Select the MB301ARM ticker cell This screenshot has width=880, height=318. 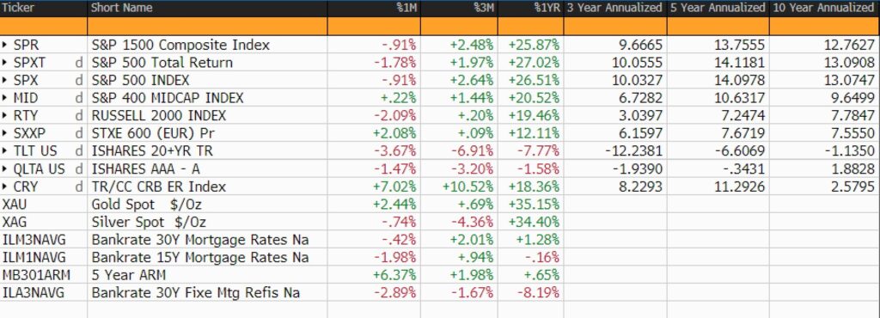tap(33, 275)
